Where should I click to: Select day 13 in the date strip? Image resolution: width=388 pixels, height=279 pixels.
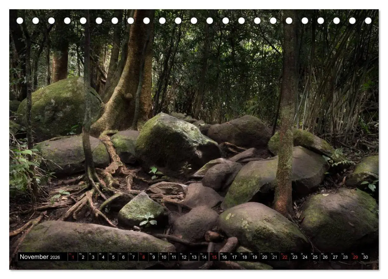click(x=194, y=257)
